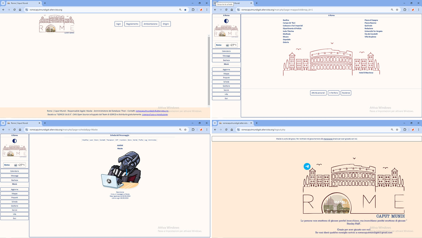
Task: Open a new tab in the logout window
Action: pyautogui.click(x=257, y=123)
